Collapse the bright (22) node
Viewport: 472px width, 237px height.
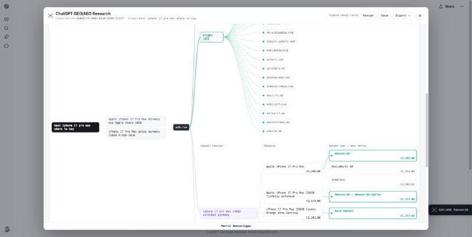(212, 37)
